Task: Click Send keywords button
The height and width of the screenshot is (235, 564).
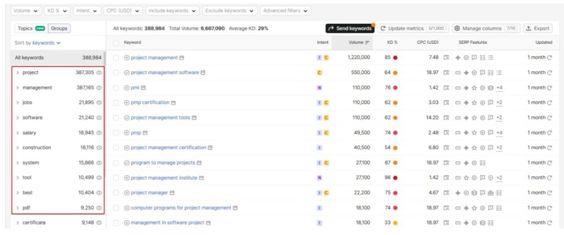Action: click(350, 29)
